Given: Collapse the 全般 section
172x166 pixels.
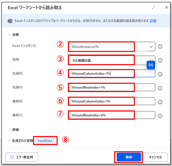Looking at the screenshot, I should tap(10, 34).
